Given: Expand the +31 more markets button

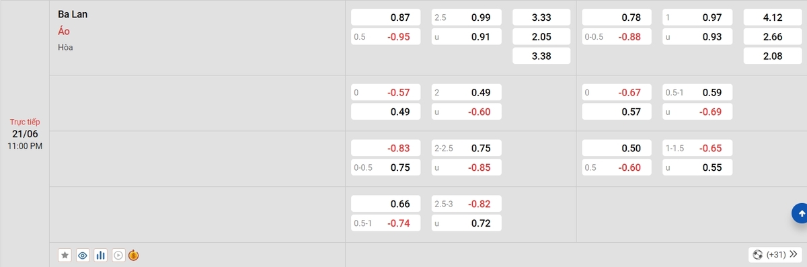Looking at the screenshot, I should point(775,255).
